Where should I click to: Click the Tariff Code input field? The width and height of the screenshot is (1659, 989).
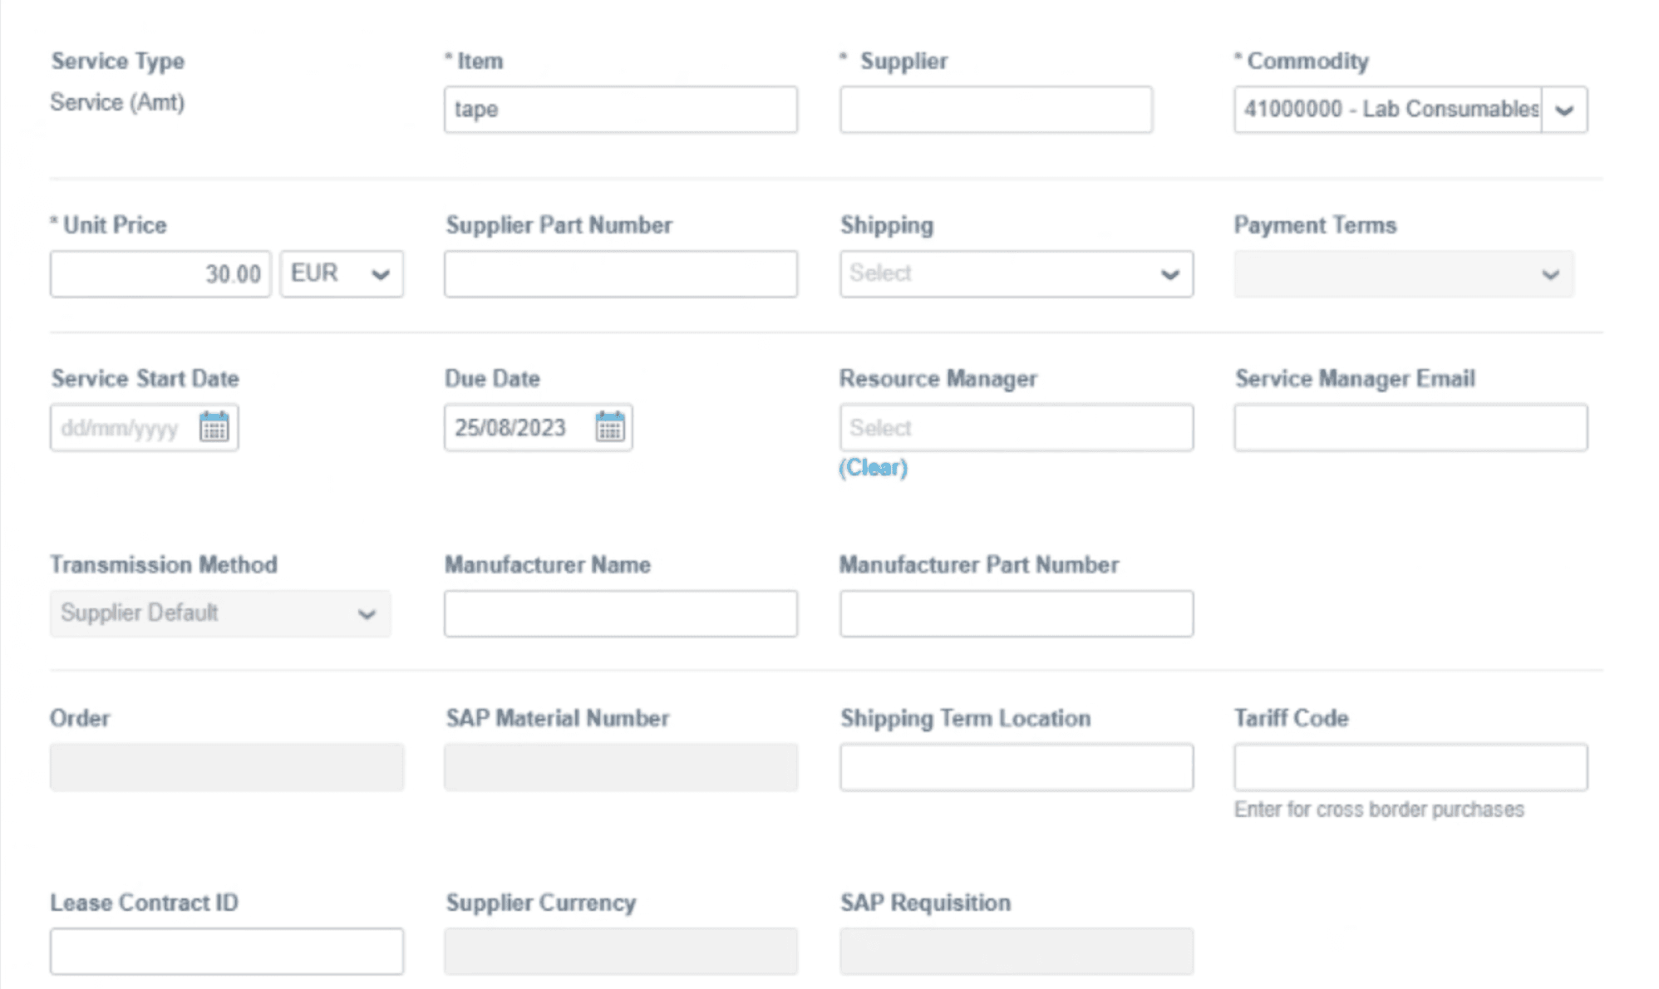pos(1410,766)
